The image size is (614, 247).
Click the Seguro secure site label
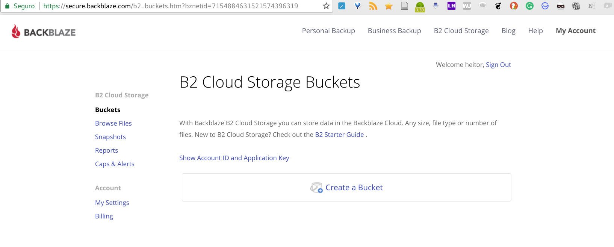click(24, 6)
